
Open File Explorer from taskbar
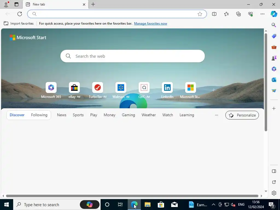(147, 205)
